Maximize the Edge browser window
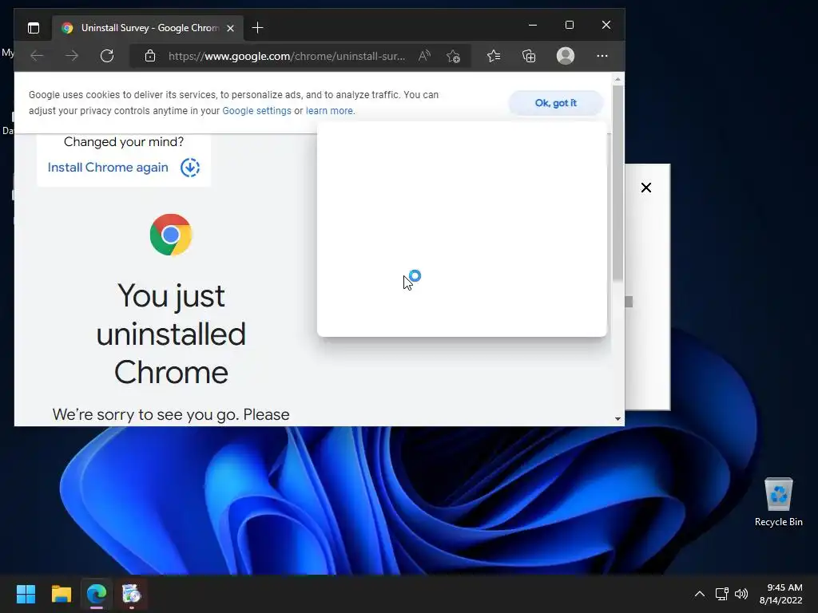 coord(569,25)
